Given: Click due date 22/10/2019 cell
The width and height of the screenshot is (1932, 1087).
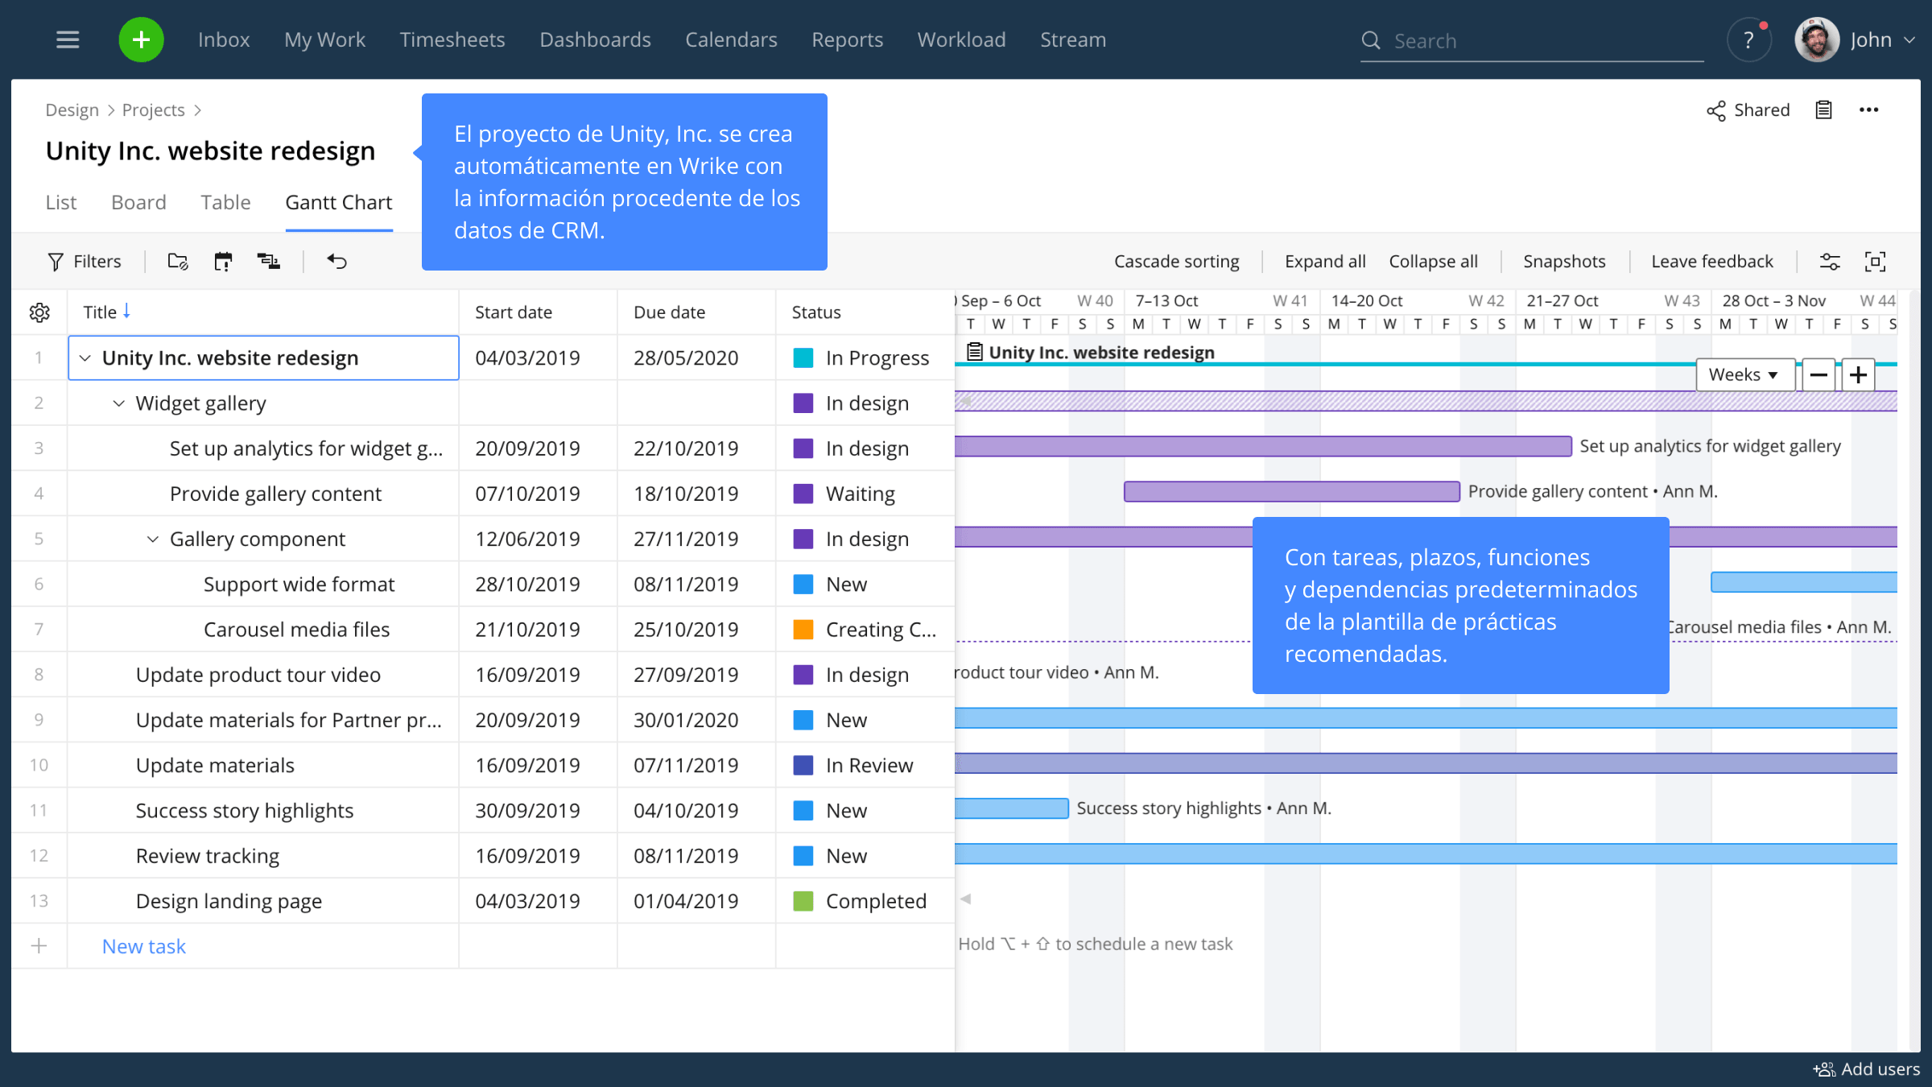Looking at the screenshot, I should (x=696, y=448).
